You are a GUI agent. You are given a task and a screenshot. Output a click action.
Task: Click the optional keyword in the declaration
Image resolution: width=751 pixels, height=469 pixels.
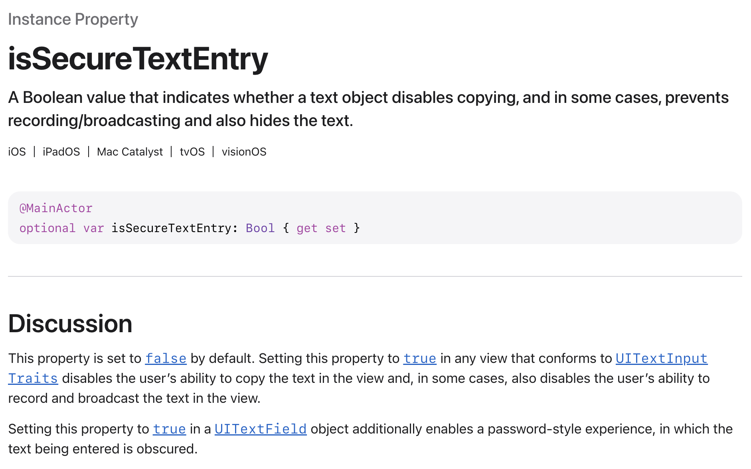click(47, 228)
